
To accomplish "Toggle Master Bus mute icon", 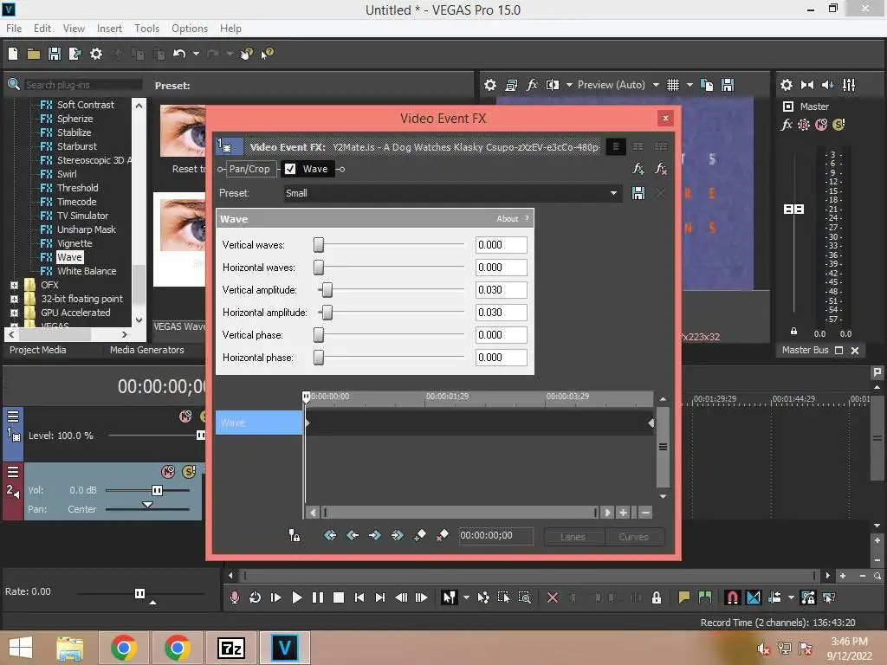I will click(821, 125).
